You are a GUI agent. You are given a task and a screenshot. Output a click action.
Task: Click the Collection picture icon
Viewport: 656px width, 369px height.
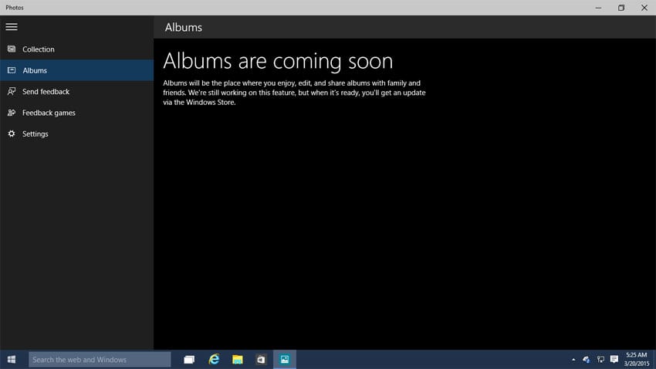[12, 49]
